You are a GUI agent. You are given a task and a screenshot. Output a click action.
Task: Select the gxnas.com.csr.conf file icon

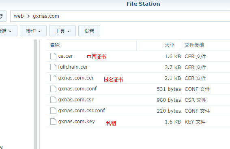(53, 111)
